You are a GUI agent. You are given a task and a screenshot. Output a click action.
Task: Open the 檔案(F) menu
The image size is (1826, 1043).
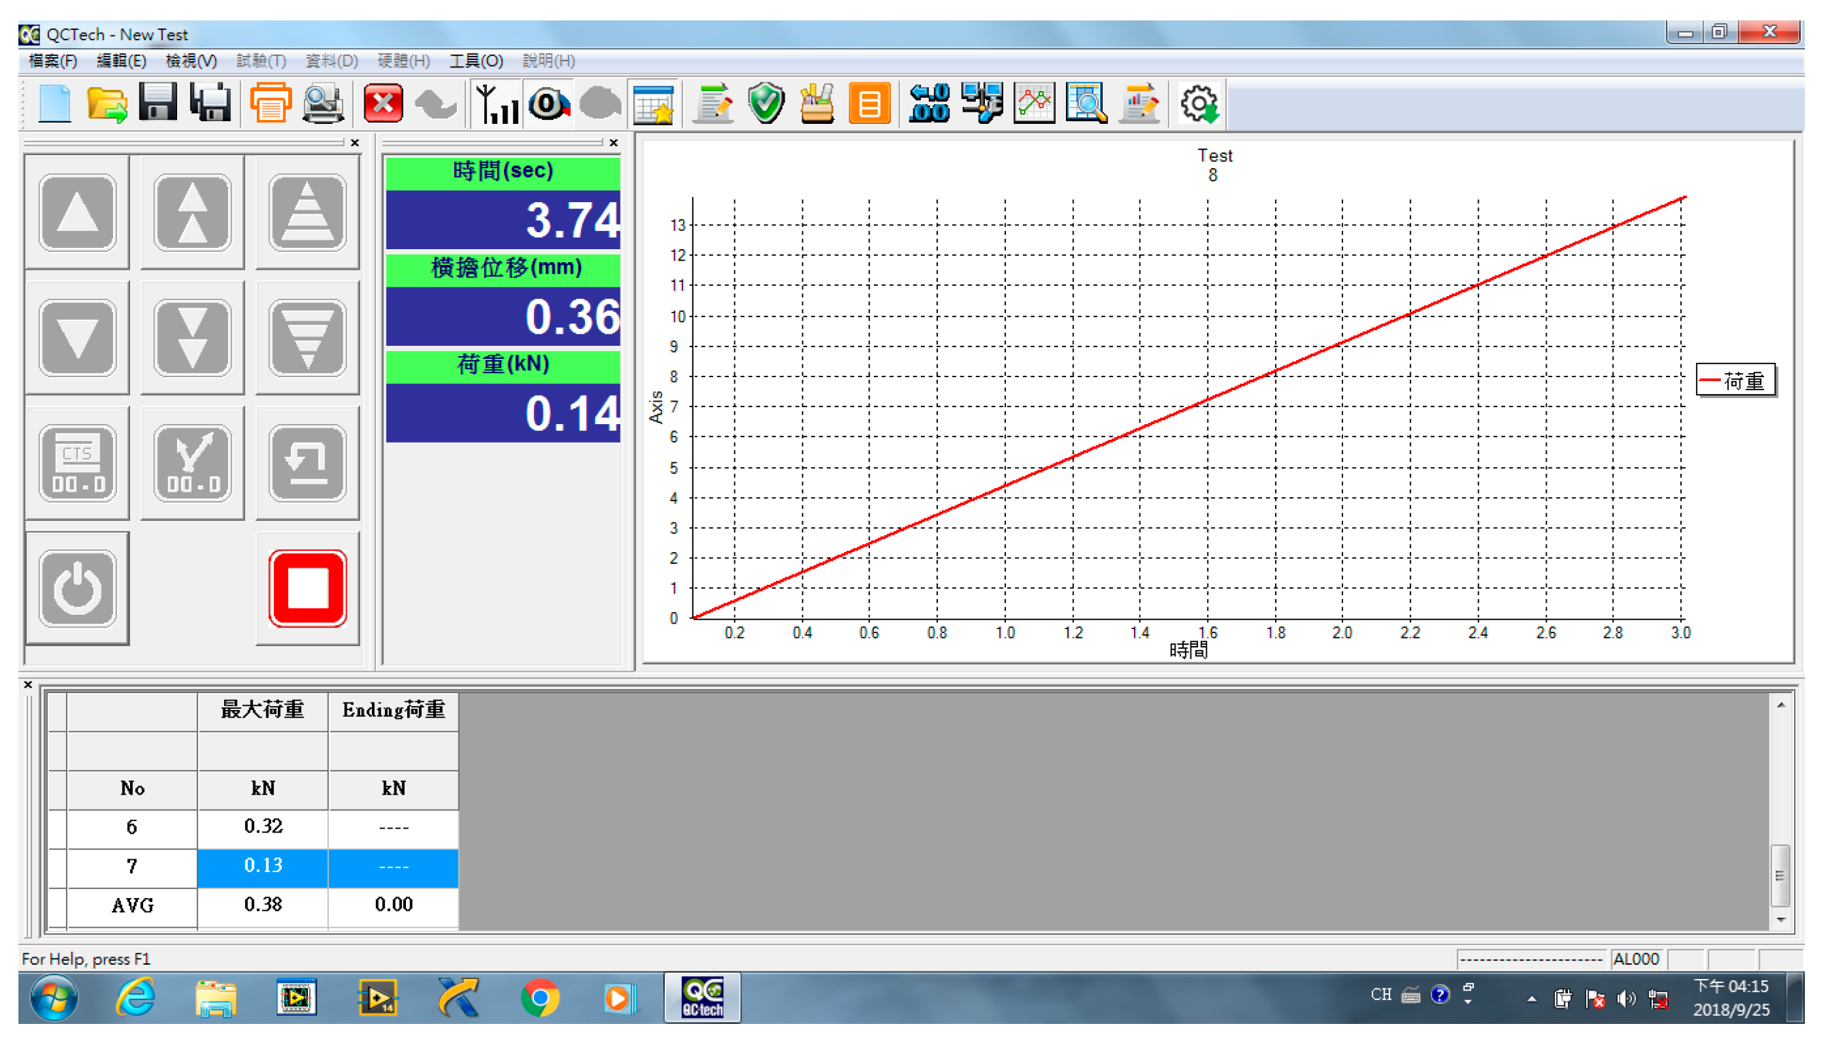[52, 61]
